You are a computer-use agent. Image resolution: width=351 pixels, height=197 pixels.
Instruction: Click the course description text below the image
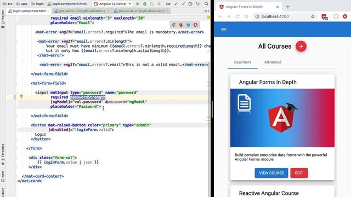click(281, 157)
